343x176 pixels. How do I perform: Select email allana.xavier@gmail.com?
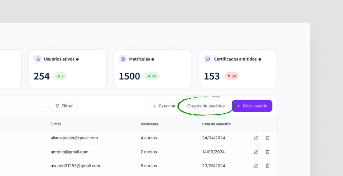click(74, 138)
